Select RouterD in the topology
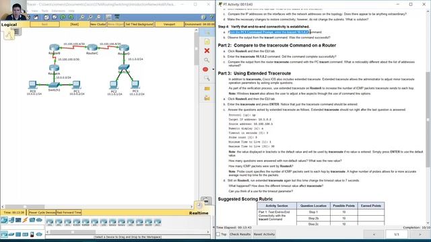Viewport: 431px width, 242px height. tap(124, 48)
